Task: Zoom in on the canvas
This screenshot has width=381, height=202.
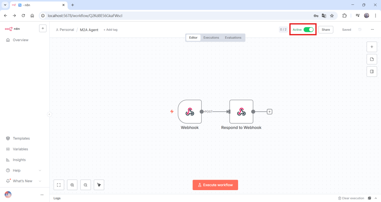Action: (x=72, y=185)
